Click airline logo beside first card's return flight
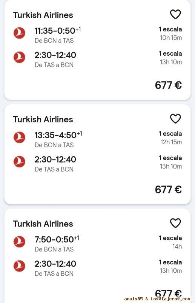 click(19, 57)
